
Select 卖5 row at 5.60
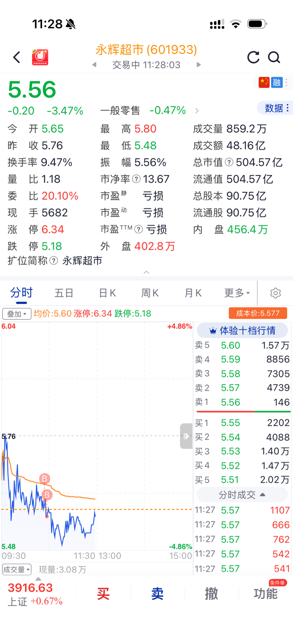tap(242, 345)
